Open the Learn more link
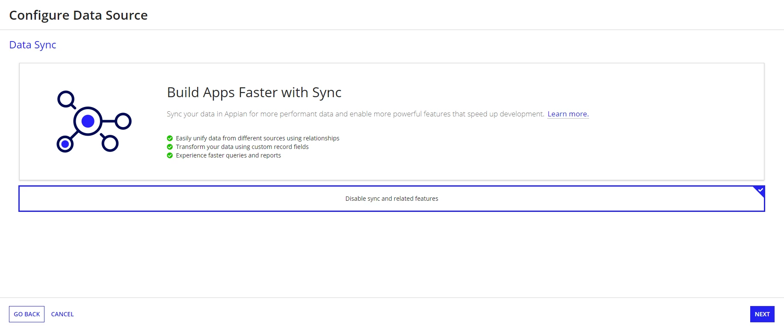This screenshot has width=784, height=330. coord(568,114)
